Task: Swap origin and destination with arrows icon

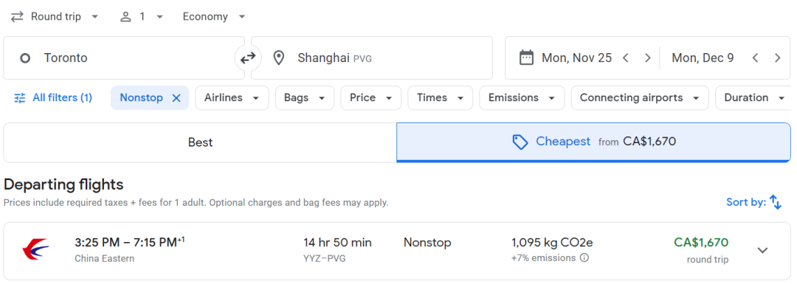Action: pos(247,58)
